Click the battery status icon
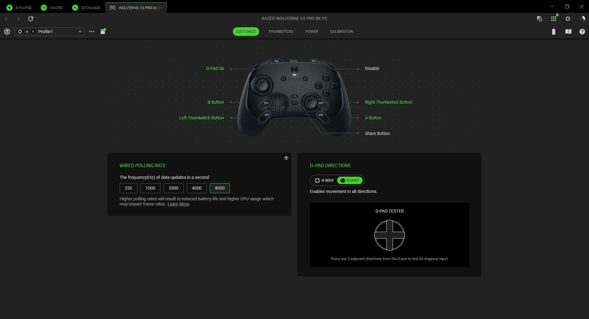Viewport: 589px width, 319px height. (554, 32)
